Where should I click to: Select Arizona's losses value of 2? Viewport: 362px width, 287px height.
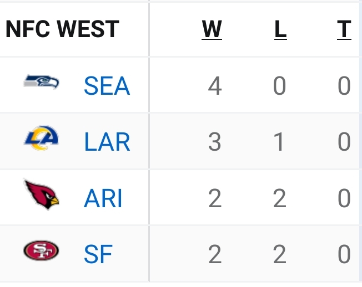[x=280, y=198]
